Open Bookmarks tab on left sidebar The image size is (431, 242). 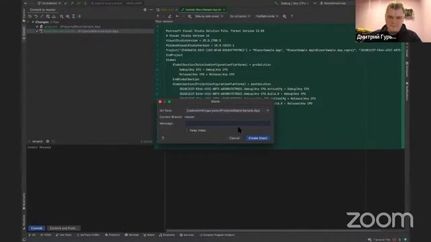click(24, 201)
